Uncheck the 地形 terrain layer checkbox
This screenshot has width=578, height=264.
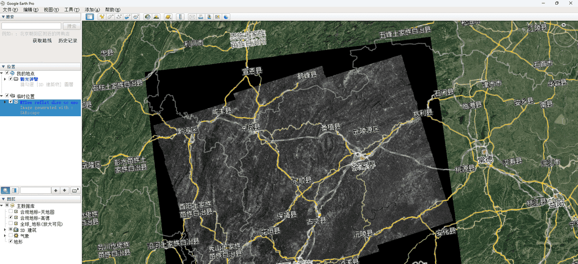pyautogui.click(x=11, y=241)
